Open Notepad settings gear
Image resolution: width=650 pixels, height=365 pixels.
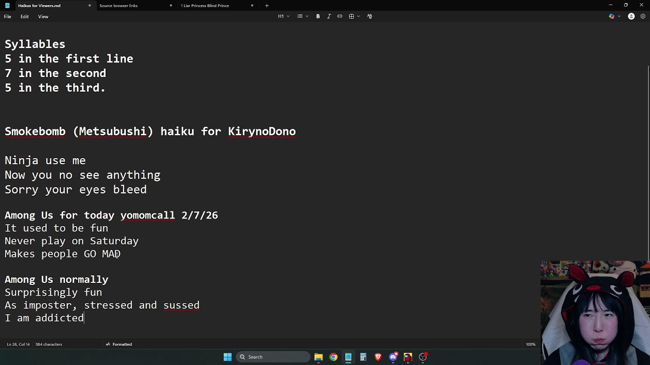pos(643,16)
